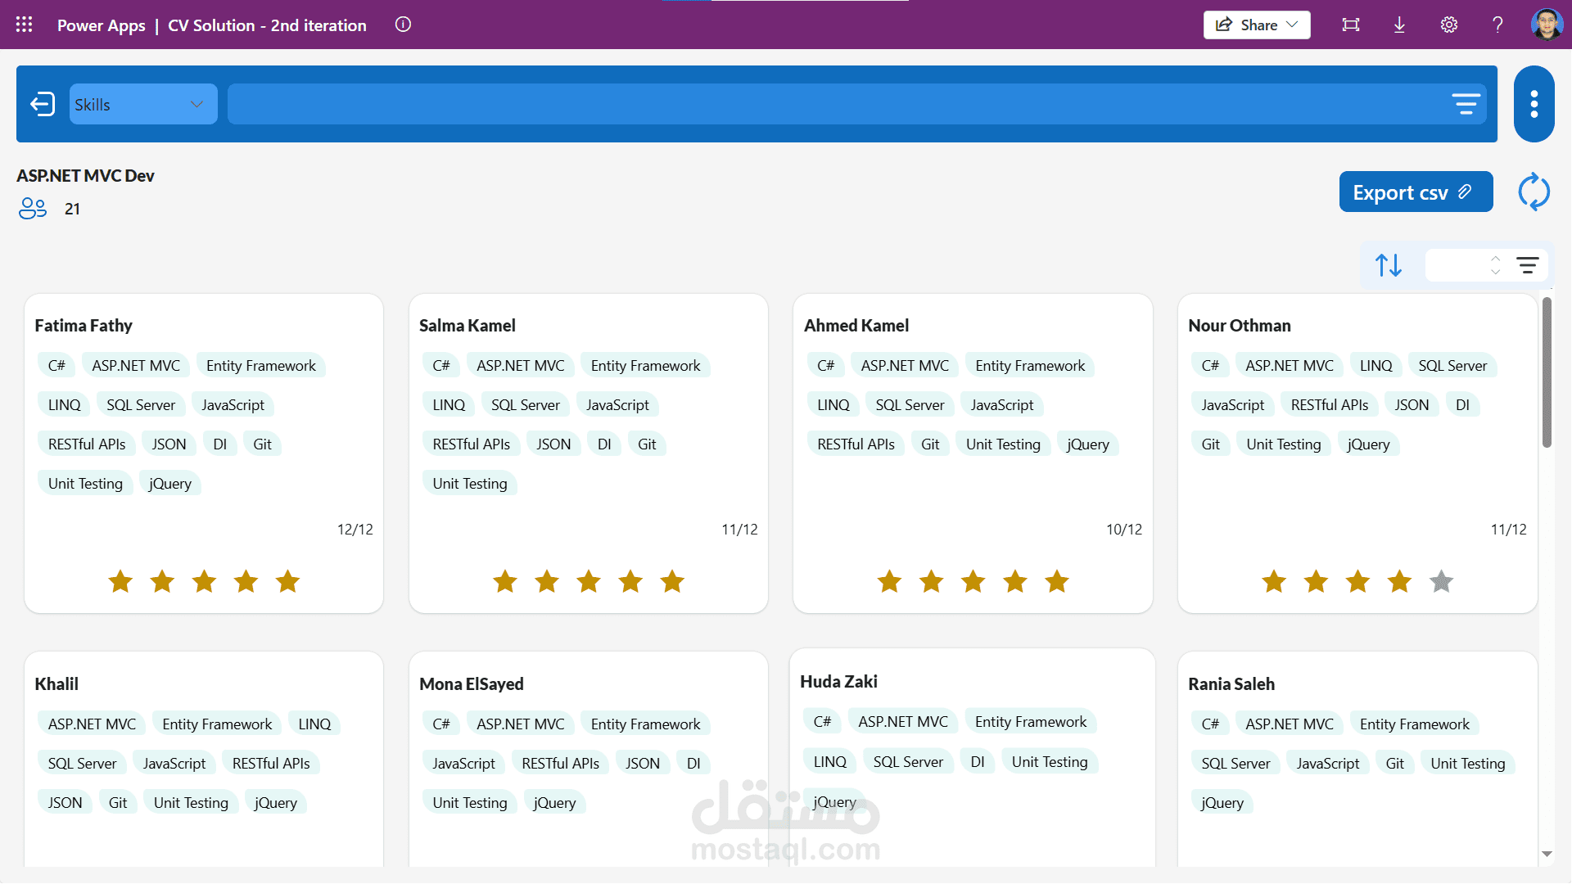Click the sort filter lines icon at right
This screenshot has height=884, width=1572.
click(1527, 265)
